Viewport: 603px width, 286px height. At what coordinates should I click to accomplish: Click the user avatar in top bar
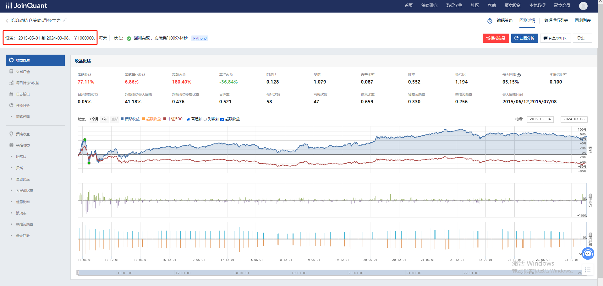click(x=583, y=6)
